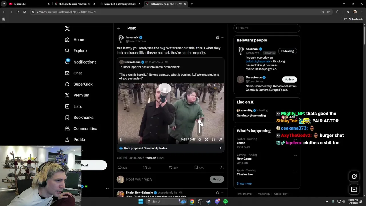Open Windows Start menu
The image size is (366, 206).
tap(141, 201)
